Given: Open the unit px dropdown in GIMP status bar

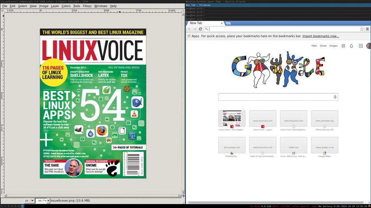Looking at the screenshot, I should (x=29, y=201).
